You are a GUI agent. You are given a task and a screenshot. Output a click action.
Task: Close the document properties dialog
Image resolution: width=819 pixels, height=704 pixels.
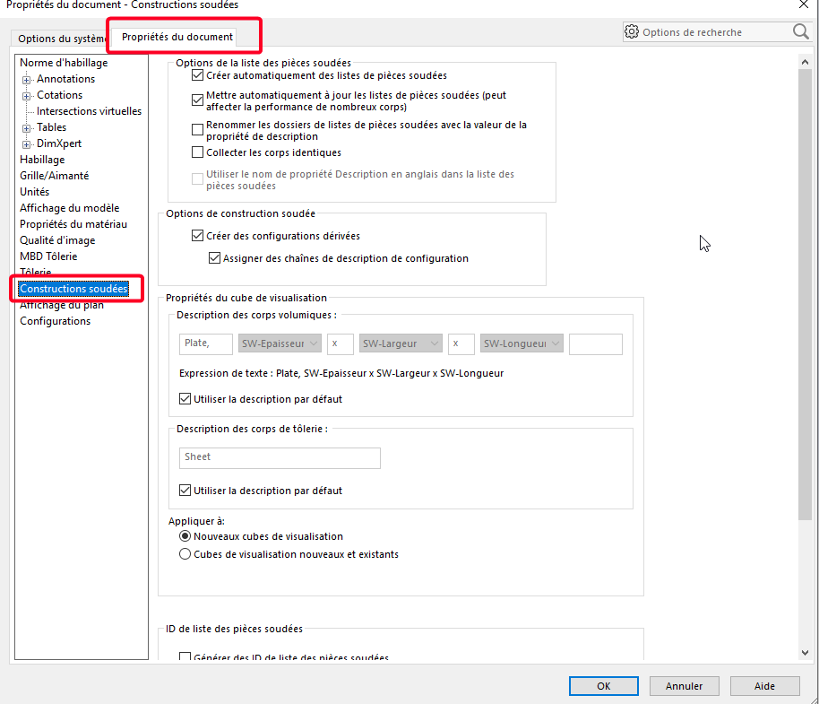pos(803,4)
